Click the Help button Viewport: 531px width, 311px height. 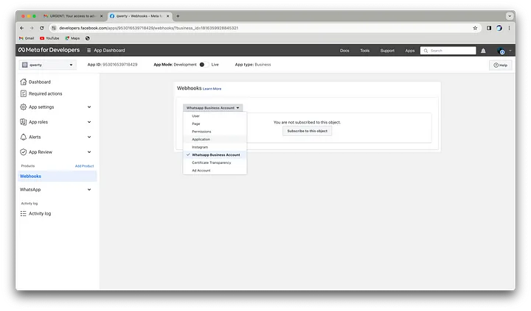pyautogui.click(x=500, y=65)
